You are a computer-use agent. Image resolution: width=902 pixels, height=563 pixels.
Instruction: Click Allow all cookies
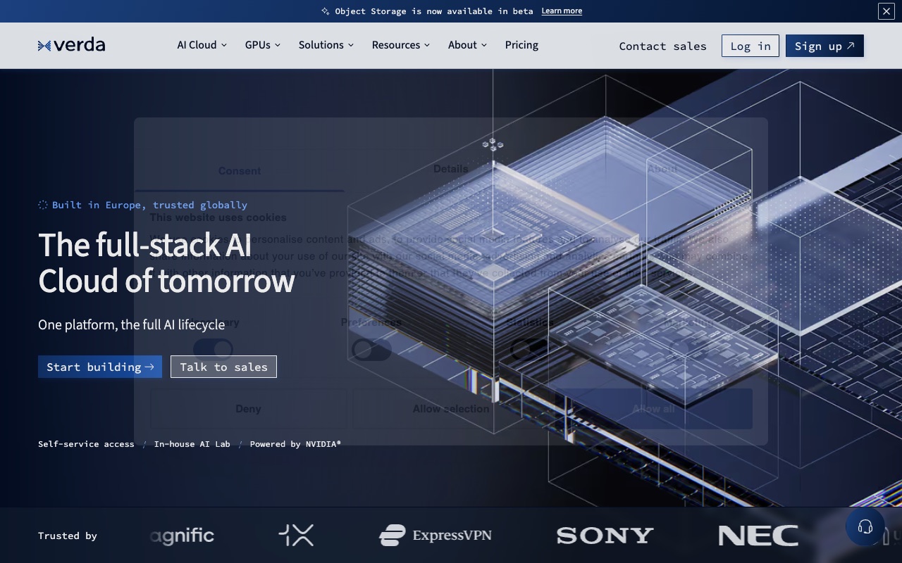point(653,409)
